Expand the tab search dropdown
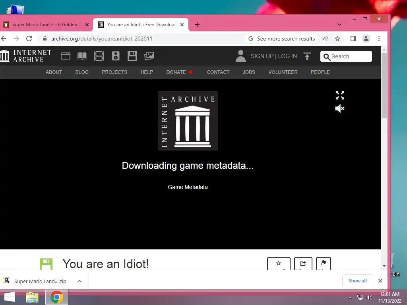This screenshot has height=305, width=407. [339, 25]
